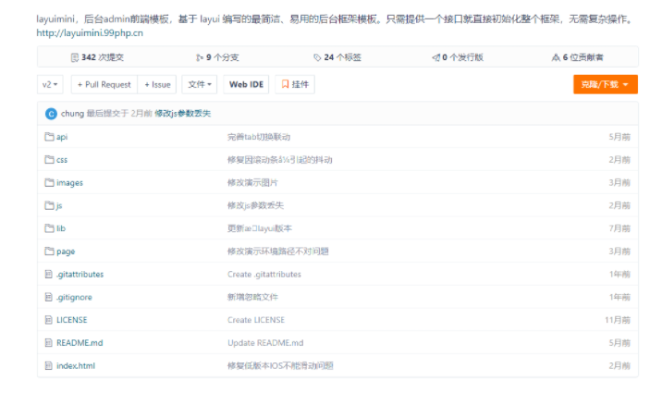Image resolution: width=662 pixels, height=393 pixels.
Task: Click the js folder icon
Action: [x=49, y=205]
